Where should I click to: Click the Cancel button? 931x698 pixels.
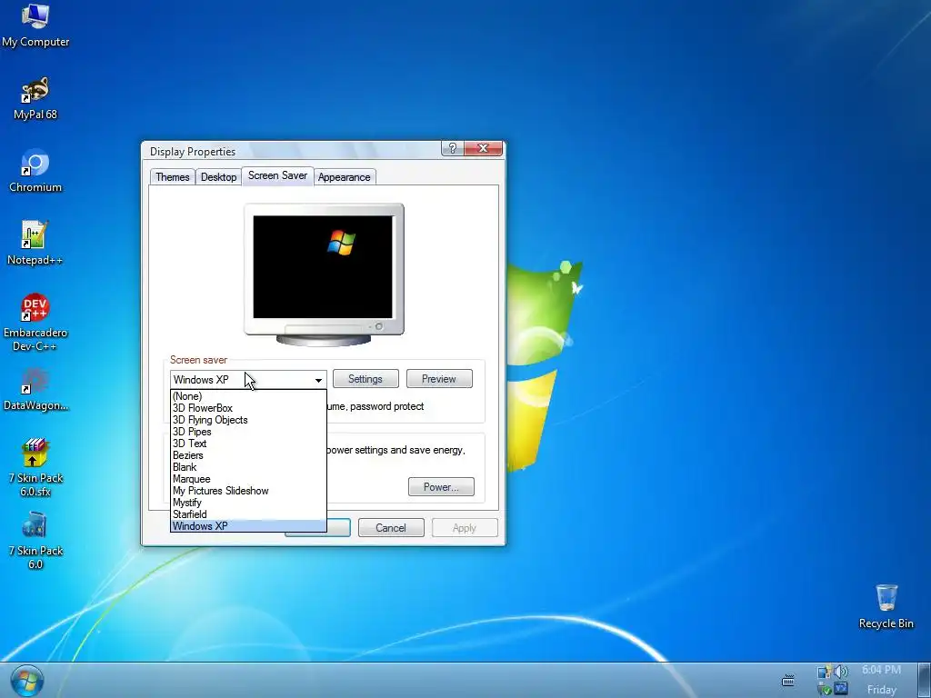point(391,528)
